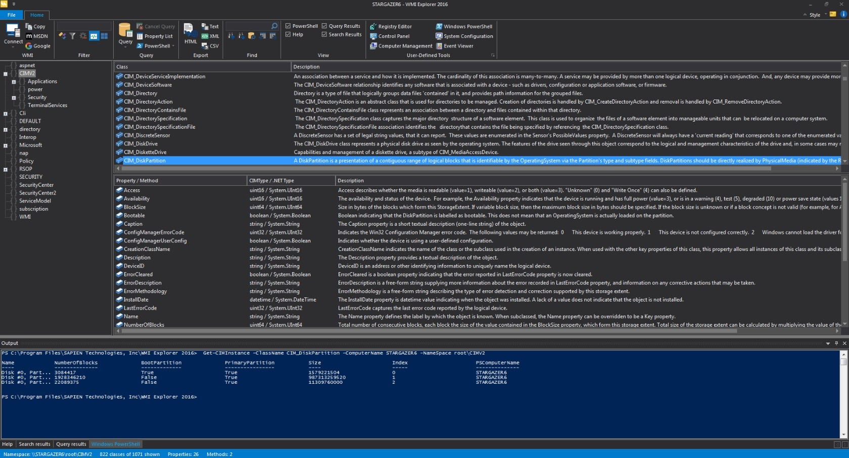Click the first colorful filter icon
849x458 pixels.
62,36
